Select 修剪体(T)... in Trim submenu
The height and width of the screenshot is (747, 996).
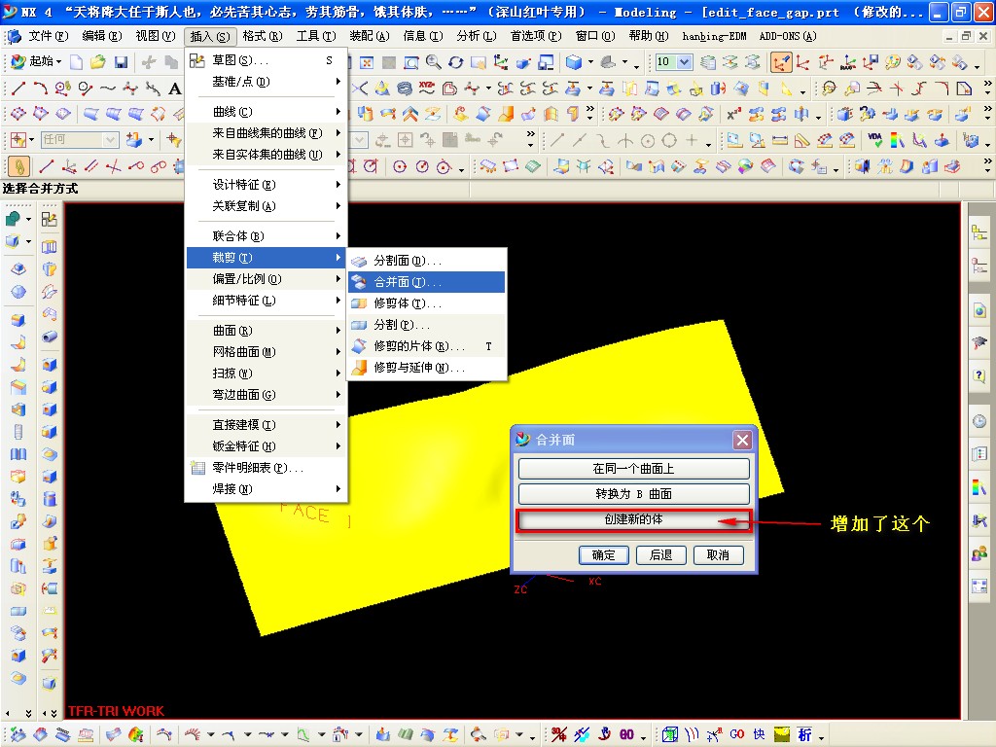(426, 303)
